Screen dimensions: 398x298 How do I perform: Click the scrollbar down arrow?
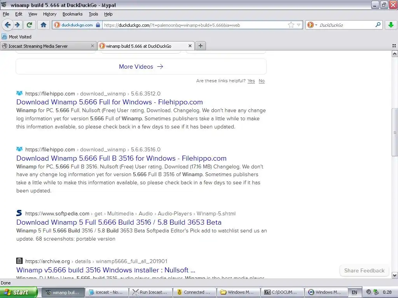(395, 275)
